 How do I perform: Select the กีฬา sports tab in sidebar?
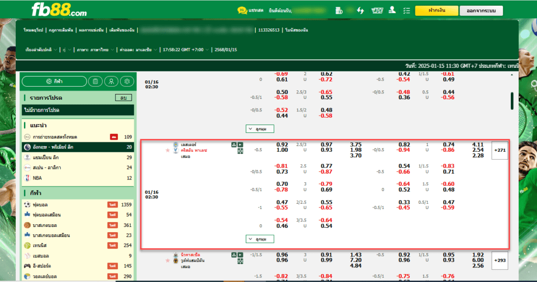[x=55, y=81]
